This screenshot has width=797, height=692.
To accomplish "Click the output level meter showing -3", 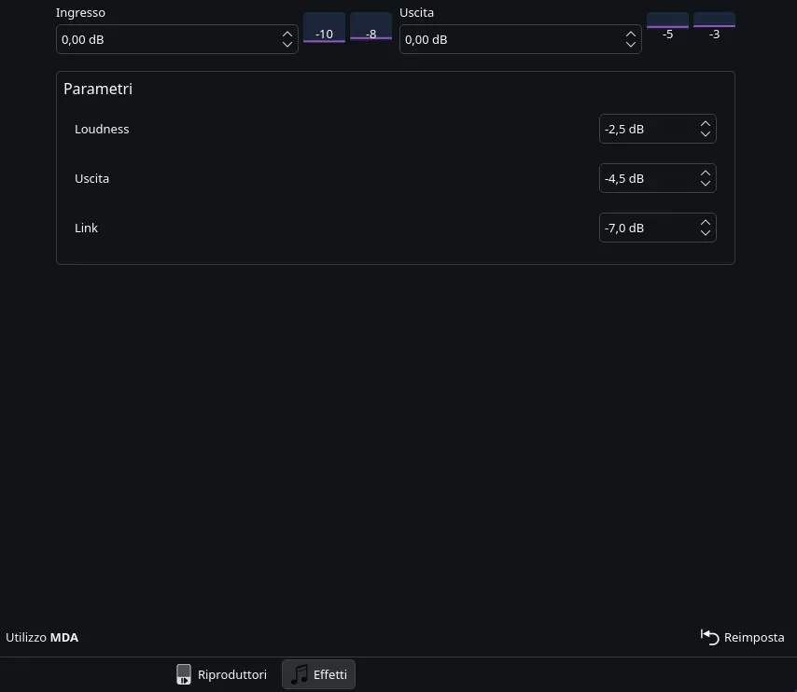I will click(714, 28).
